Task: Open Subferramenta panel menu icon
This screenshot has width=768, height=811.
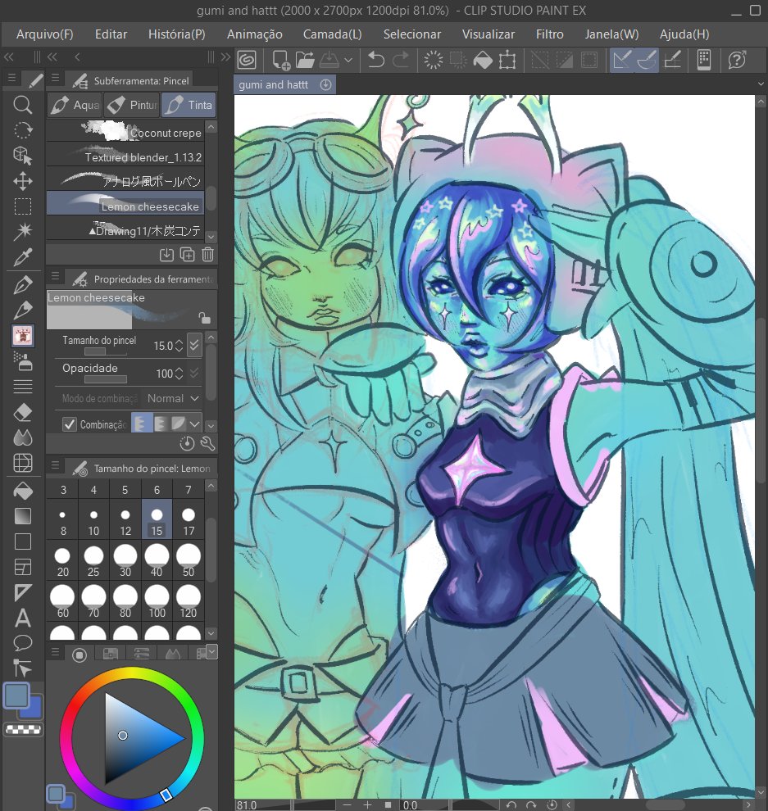Action: [55, 79]
